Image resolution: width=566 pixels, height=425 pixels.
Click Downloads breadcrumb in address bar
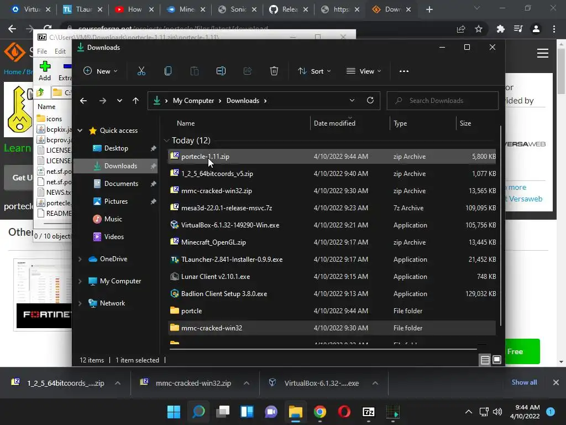(243, 101)
